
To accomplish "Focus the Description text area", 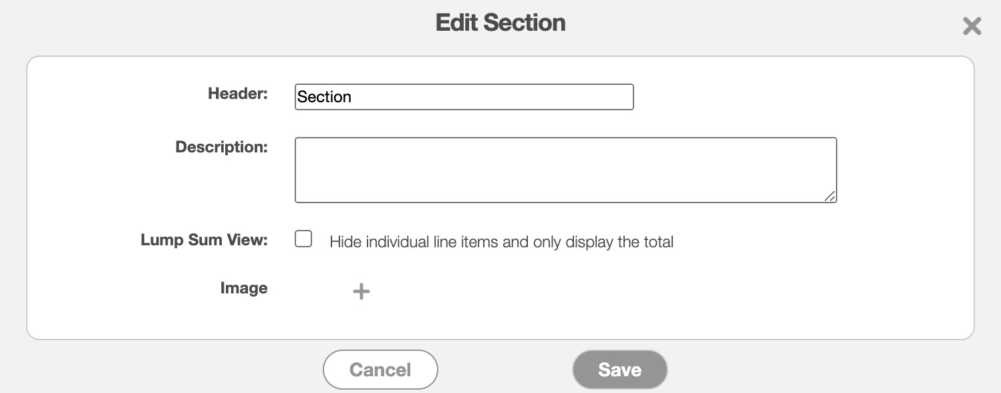I will [565, 170].
